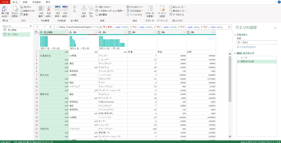Collapse the クエリ queries pane
The width and height of the screenshot is (281, 143).
[29, 26]
